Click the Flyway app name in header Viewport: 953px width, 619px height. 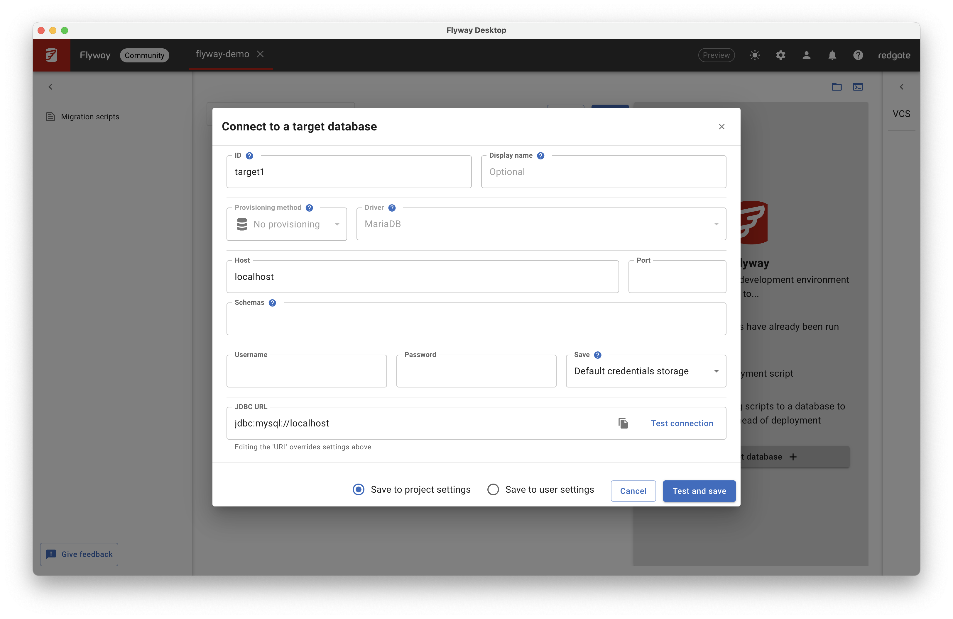coord(95,55)
